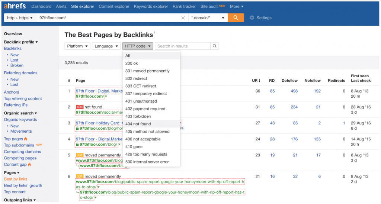Select 301 moved permanently option
This screenshot has height=204, width=381.
[x=151, y=71]
